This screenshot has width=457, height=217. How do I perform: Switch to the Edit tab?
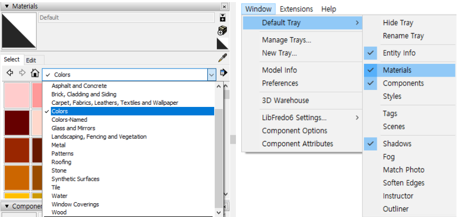tap(31, 60)
